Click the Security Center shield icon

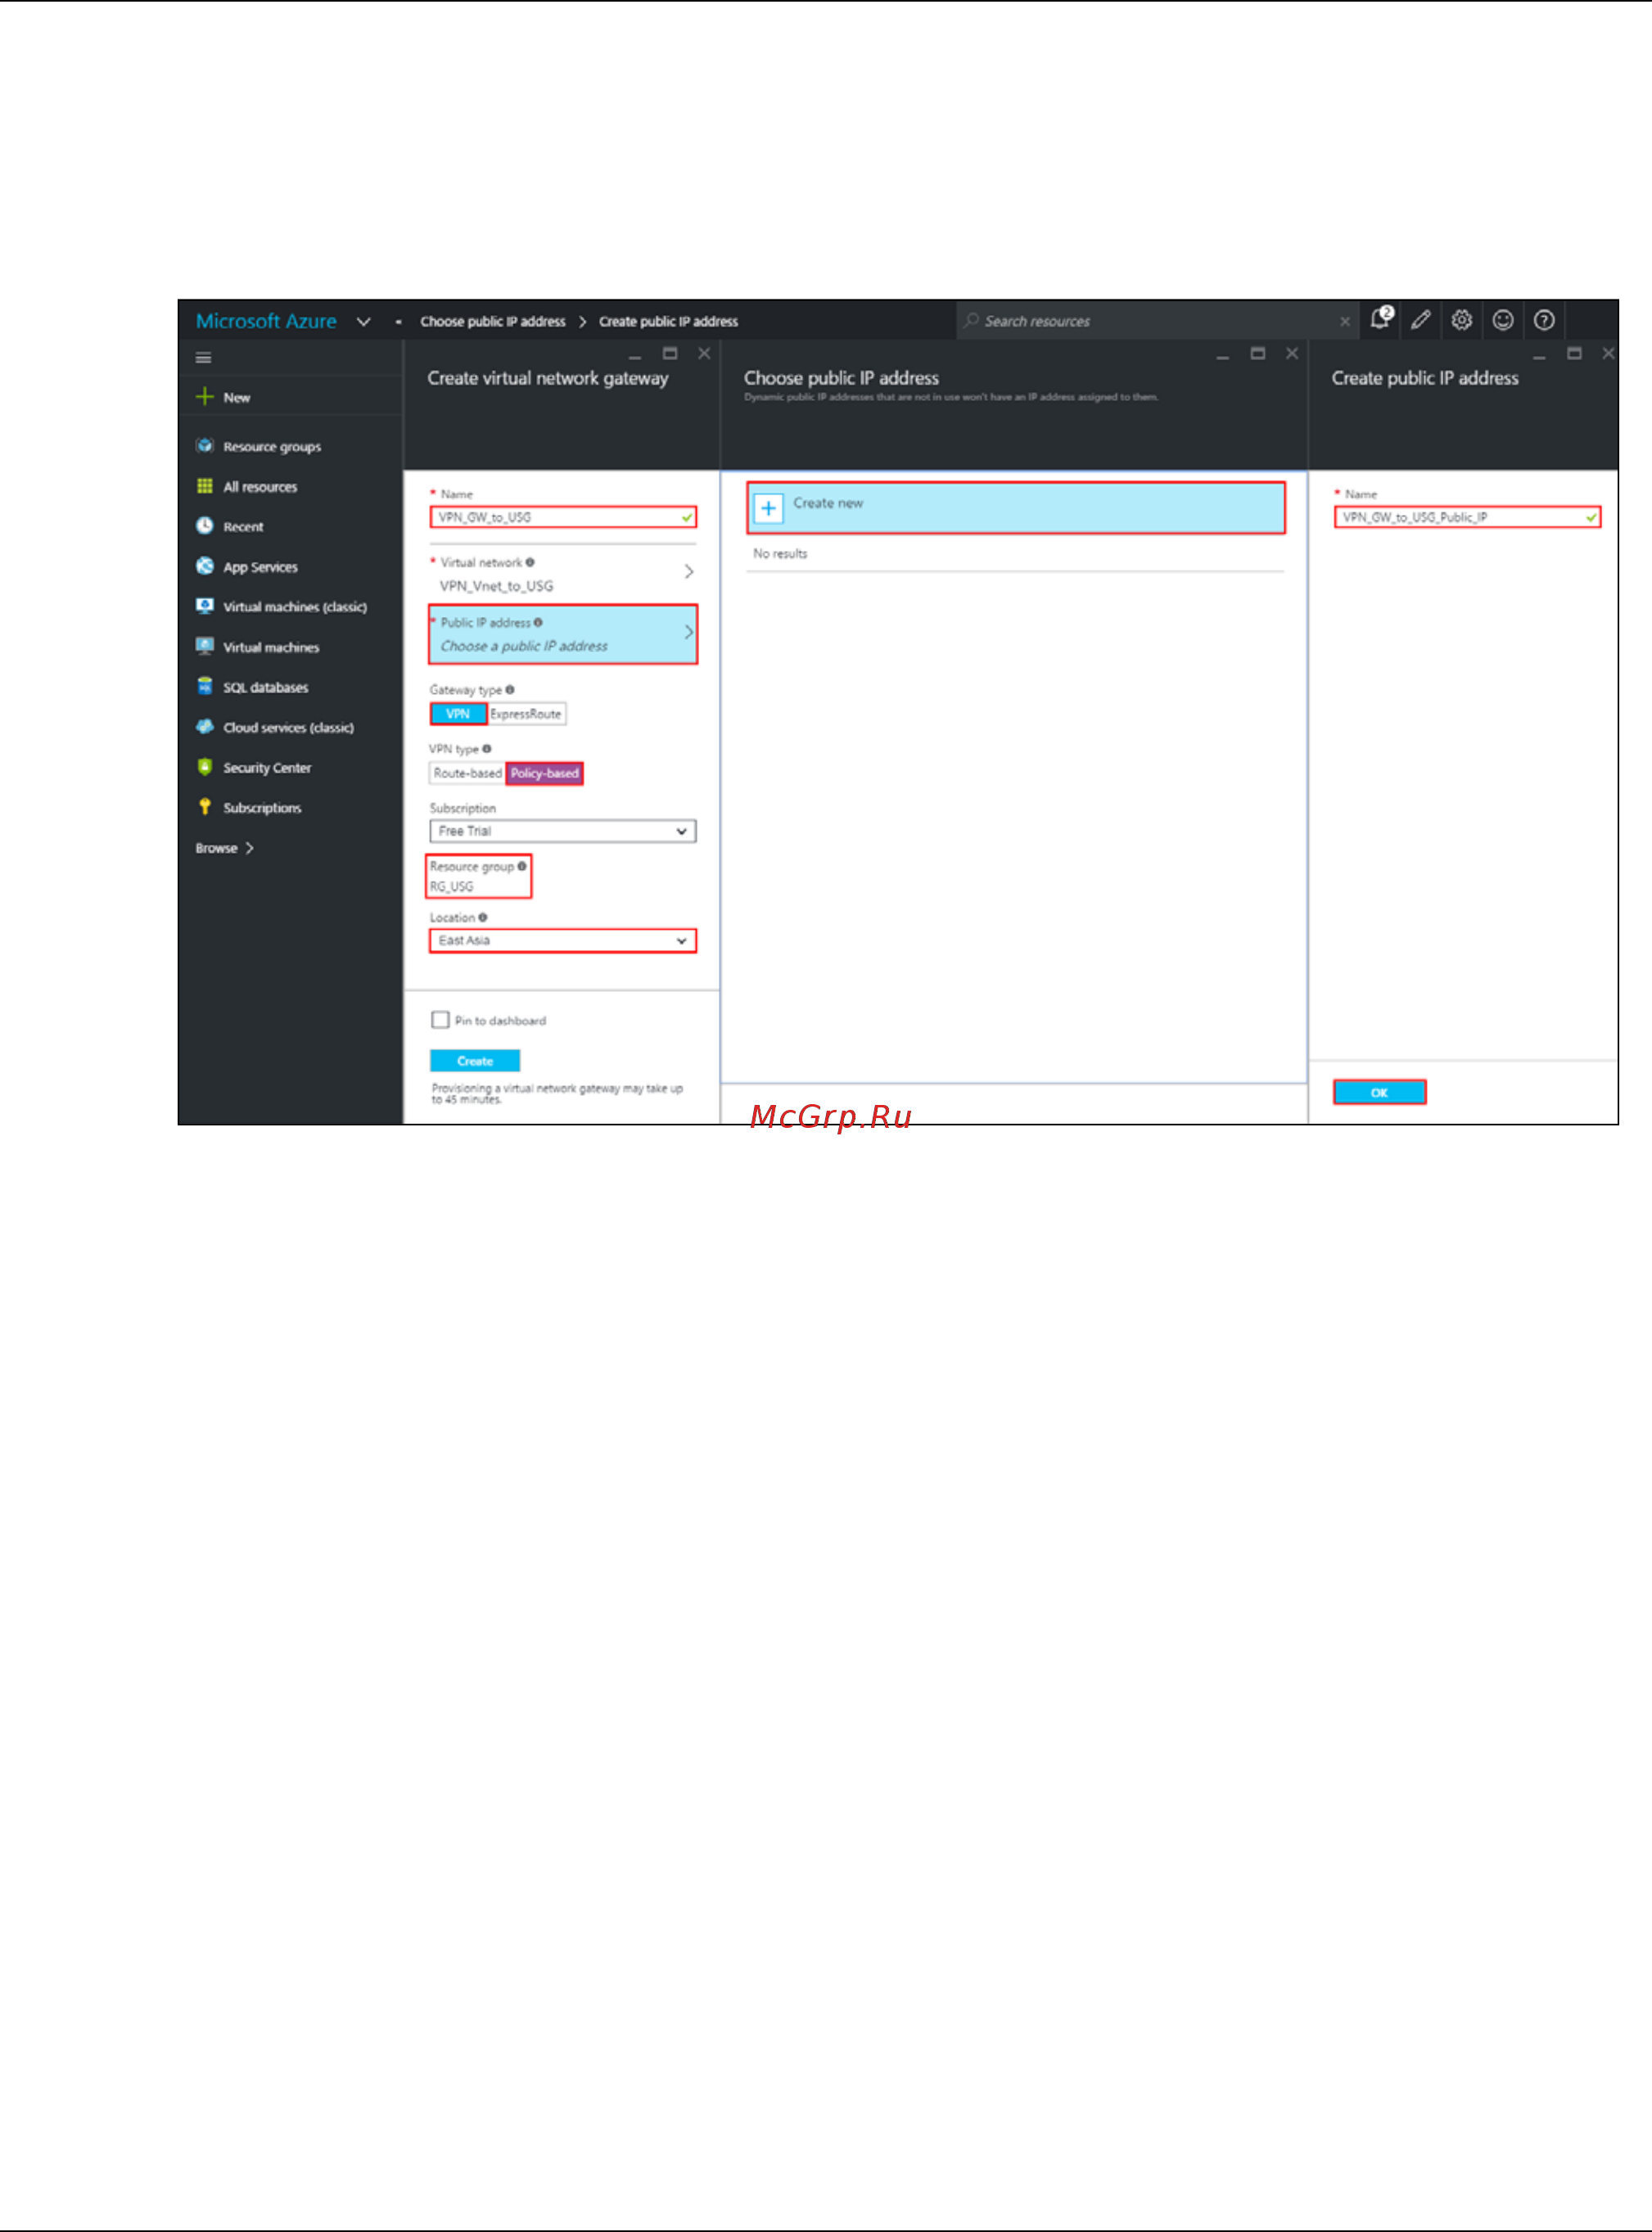[x=205, y=767]
